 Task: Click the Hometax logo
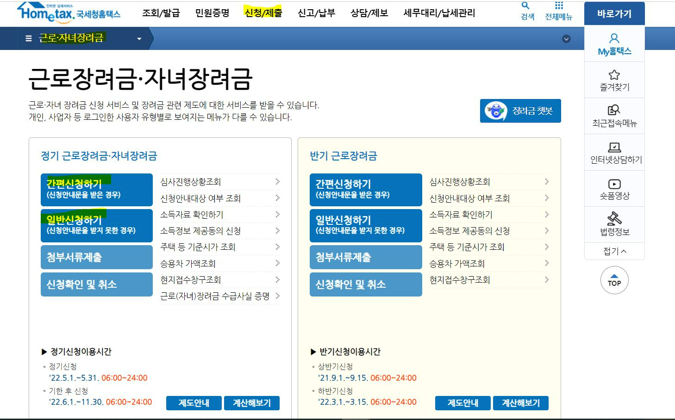coord(69,12)
